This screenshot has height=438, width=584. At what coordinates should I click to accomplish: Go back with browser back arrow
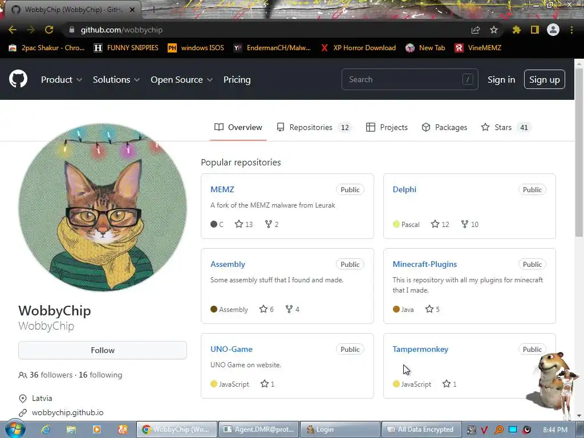point(13,30)
